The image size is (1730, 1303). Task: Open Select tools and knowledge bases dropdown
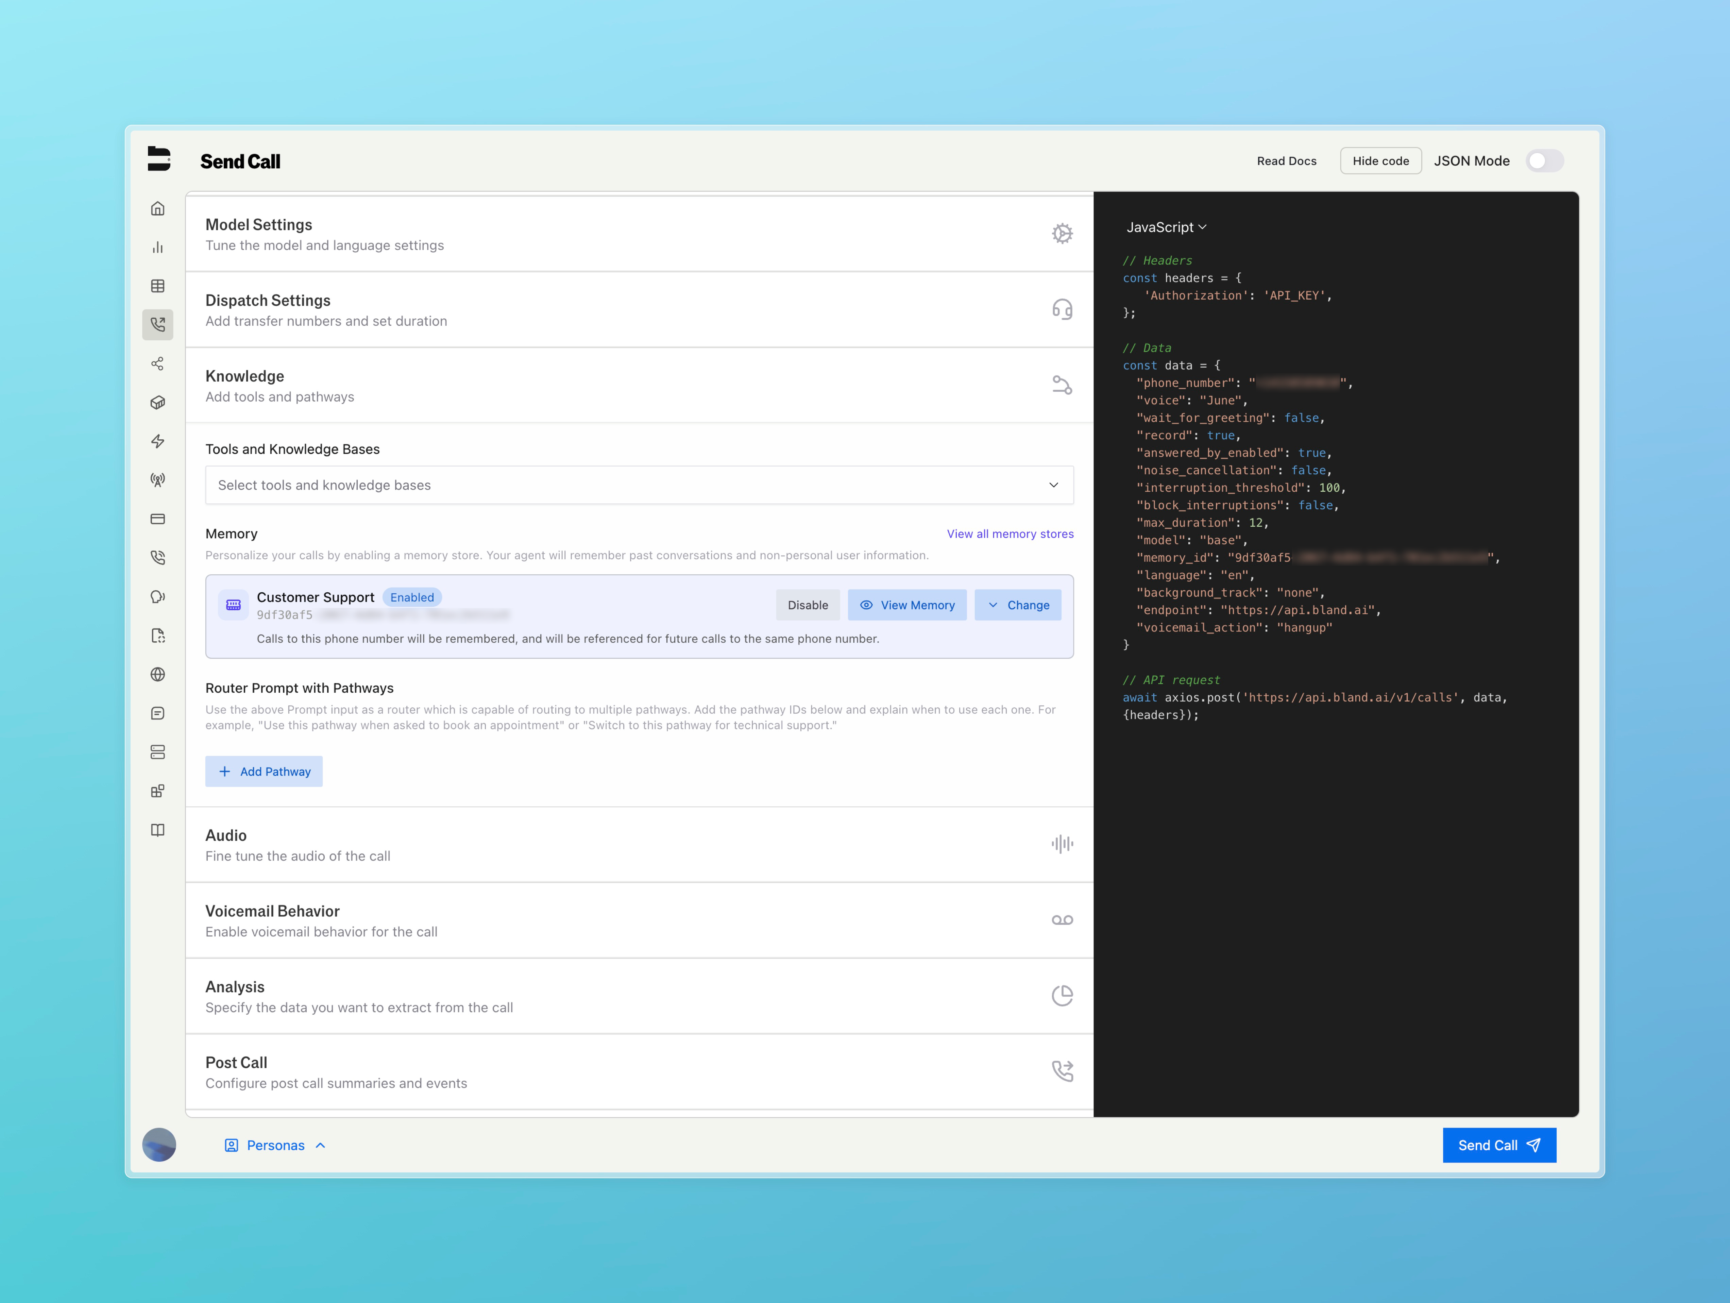[x=639, y=485]
